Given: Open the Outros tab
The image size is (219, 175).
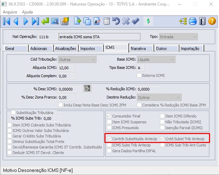Looking at the screenshot, I should tap(166, 49).
